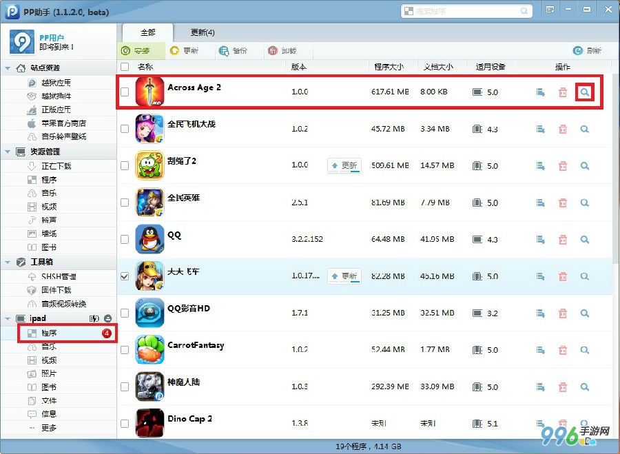
Task: Click the 神魔大陆 app icon
Action: click(149, 386)
